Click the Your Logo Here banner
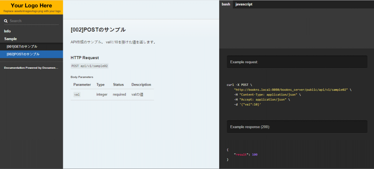Image resolution: width=374 pixels, height=169 pixels. coord(31,7)
